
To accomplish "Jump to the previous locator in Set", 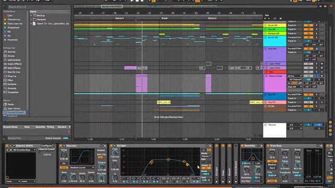I will coord(265,19).
